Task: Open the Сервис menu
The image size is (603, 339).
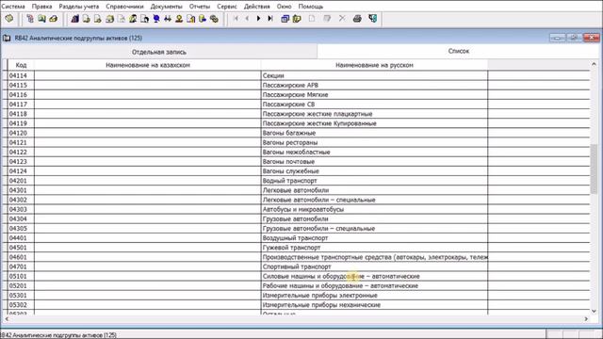Action: point(227,7)
